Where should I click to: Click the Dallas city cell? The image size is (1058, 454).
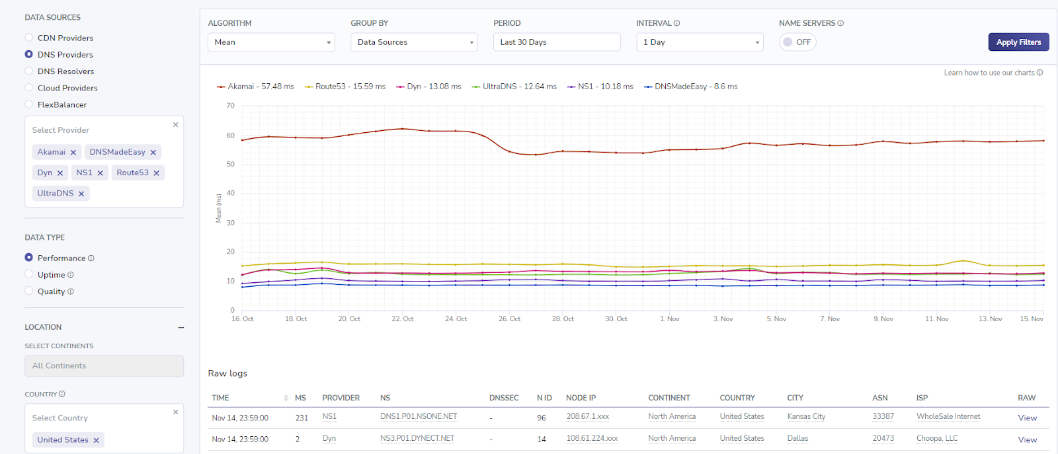(797, 438)
